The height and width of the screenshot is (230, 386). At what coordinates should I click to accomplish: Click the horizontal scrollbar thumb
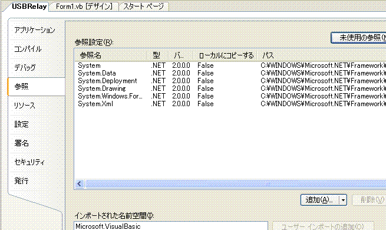tap(236, 183)
